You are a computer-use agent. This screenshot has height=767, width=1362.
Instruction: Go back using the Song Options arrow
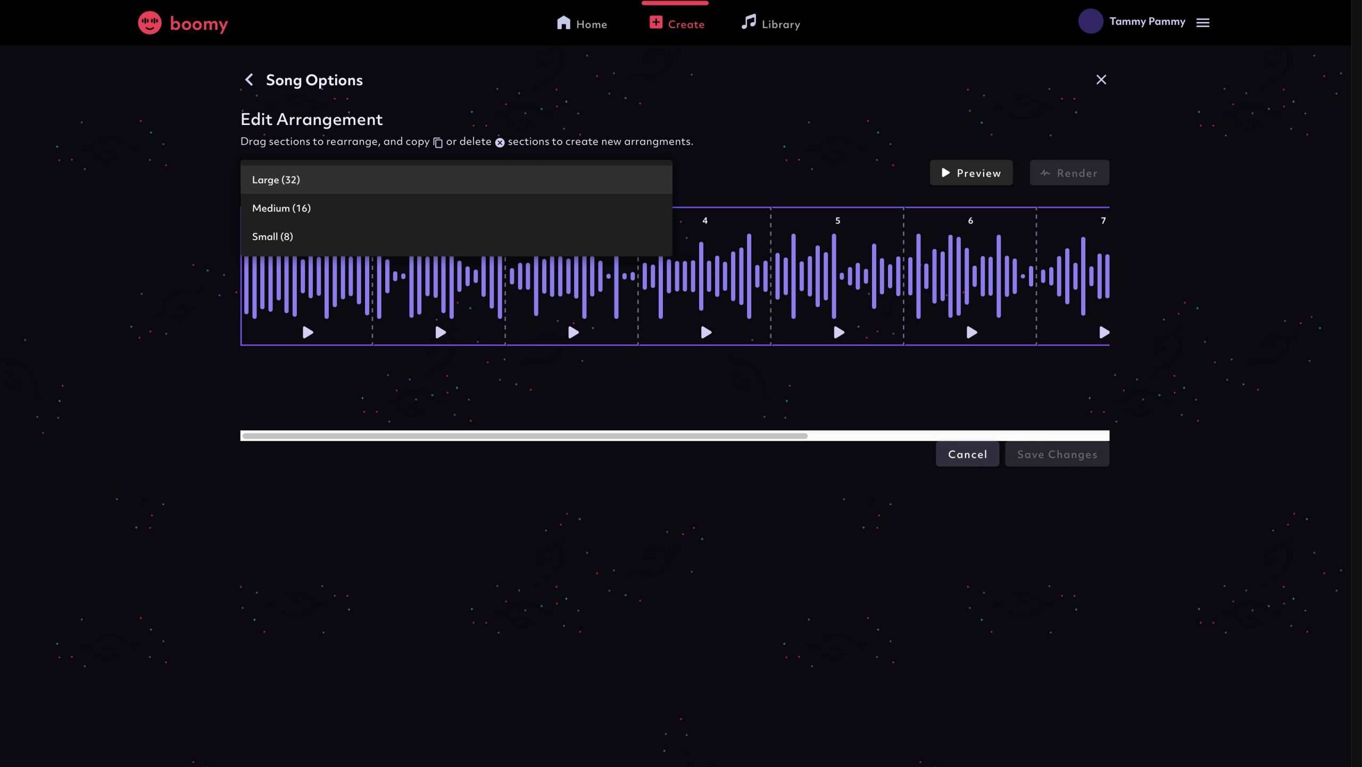click(x=249, y=80)
